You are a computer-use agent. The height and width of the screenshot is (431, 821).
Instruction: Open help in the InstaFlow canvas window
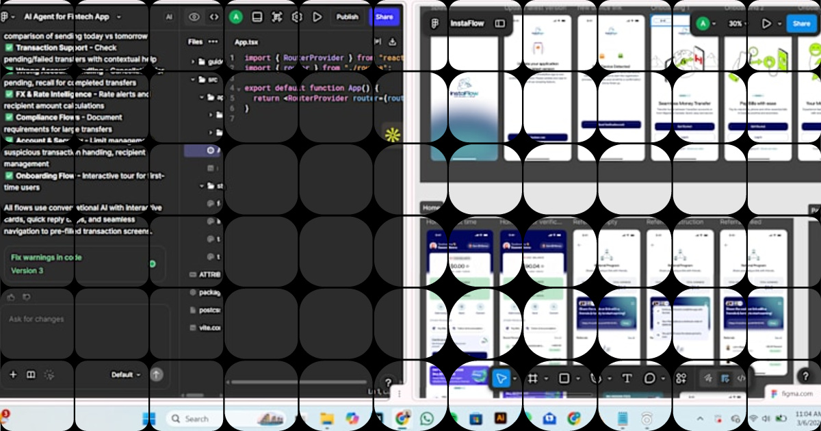pyautogui.click(x=805, y=376)
